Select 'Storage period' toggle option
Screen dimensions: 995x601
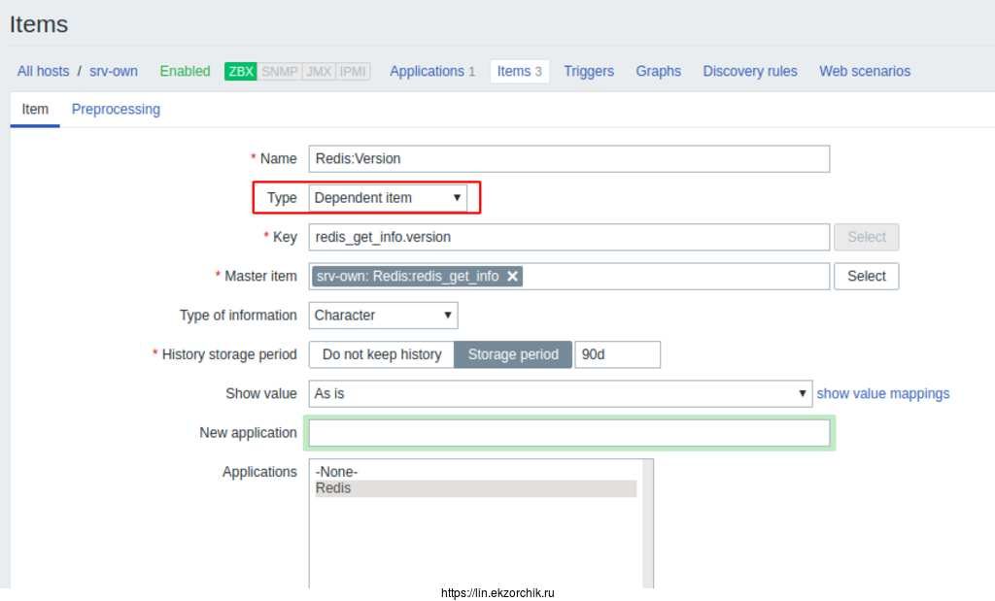[x=513, y=354]
